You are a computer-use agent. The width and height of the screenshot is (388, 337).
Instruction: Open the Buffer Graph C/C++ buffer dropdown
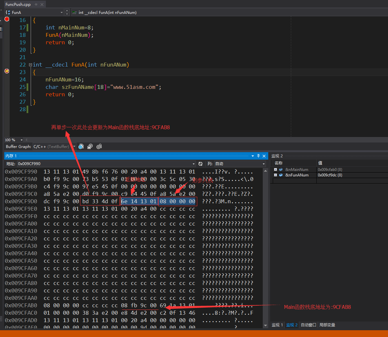(x=74, y=147)
